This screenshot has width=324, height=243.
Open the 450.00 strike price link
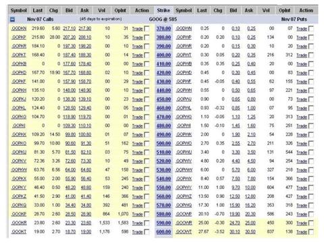point(163,99)
